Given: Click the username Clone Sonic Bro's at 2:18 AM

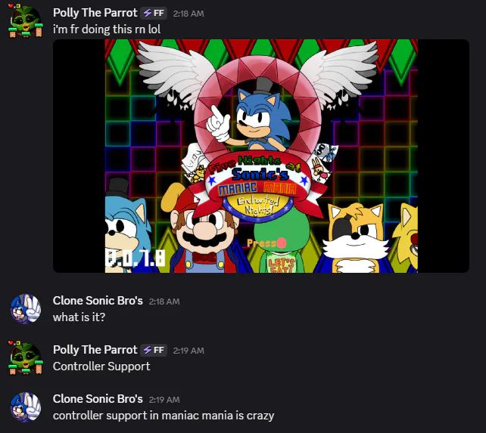Looking at the screenshot, I should pos(98,301).
